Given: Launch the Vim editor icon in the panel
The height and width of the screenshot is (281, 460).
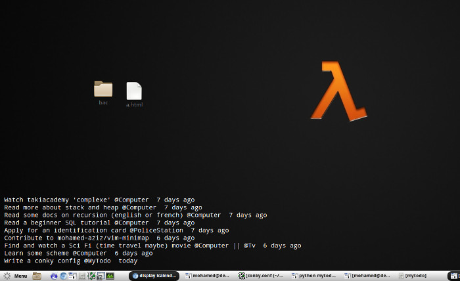Looking at the screenshot, I should 91,276.
